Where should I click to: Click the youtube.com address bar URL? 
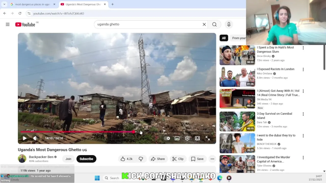tap(59, 13)
